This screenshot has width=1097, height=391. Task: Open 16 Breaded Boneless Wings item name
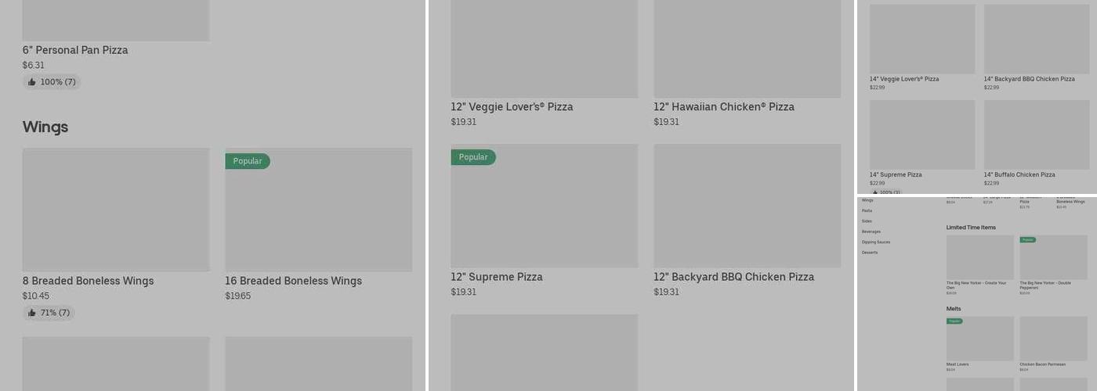point(293,281)
